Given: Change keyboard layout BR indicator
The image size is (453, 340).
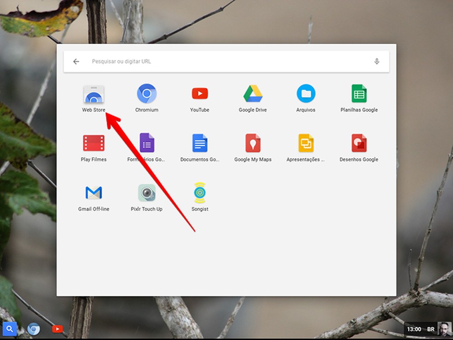Looking at the screenshot, I should coord(431,329).
